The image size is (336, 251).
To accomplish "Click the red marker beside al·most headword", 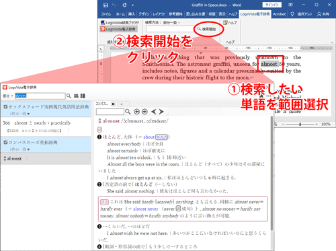I will click(x=99, y=121).
